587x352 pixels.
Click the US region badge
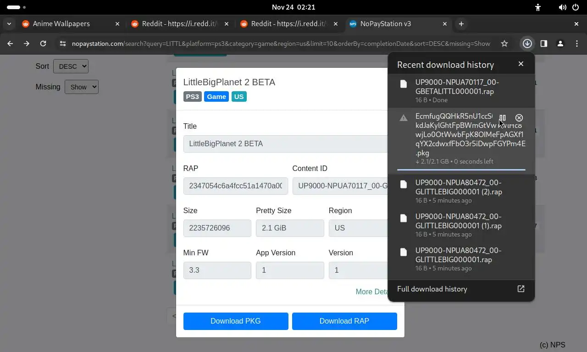tap(239, 97)
